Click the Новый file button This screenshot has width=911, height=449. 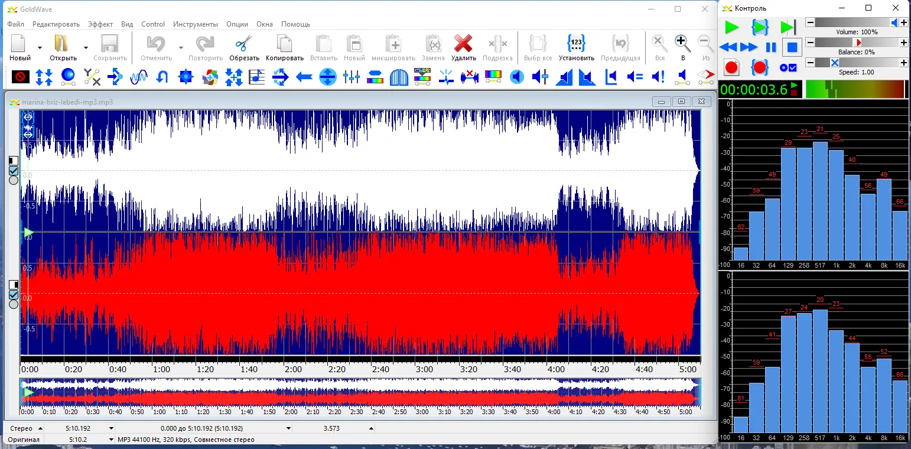pyautogui.click(x=19, y=47)
